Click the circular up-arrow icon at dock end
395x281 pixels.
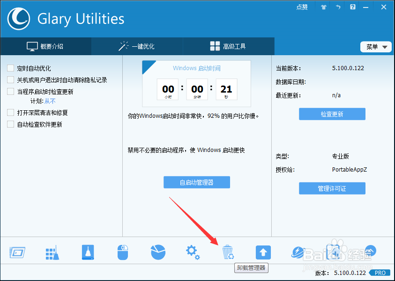[370, 251]
